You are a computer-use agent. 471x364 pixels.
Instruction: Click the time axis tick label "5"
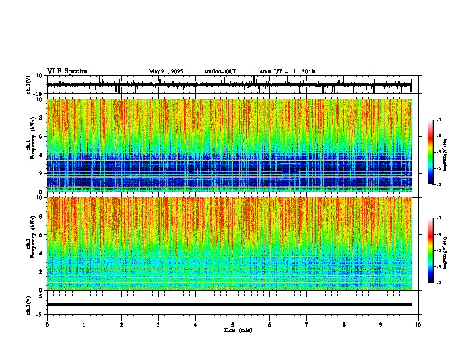coord(233,325)
